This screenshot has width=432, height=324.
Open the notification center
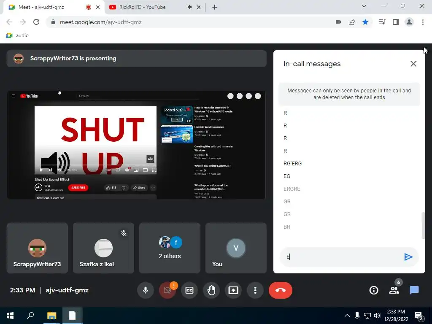coord(419,316)
